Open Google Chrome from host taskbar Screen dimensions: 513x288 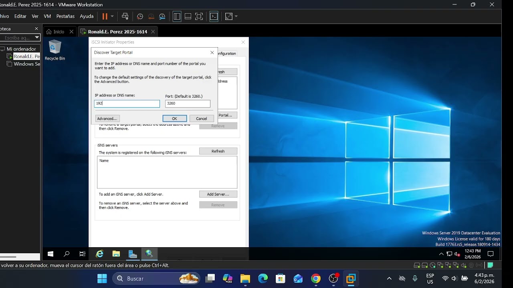[x=316, y=278]
